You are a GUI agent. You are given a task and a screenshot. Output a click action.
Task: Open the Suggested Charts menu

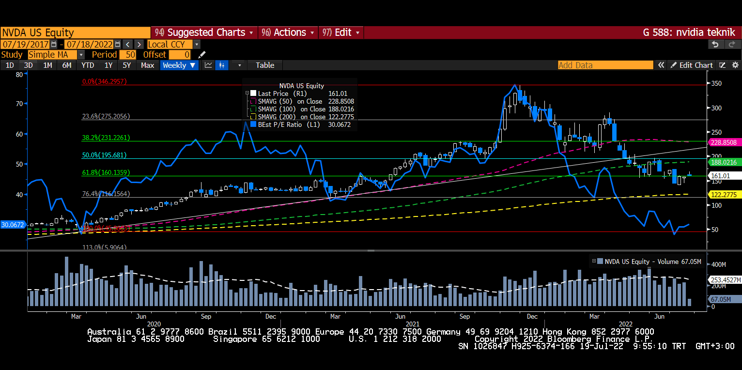204,32
